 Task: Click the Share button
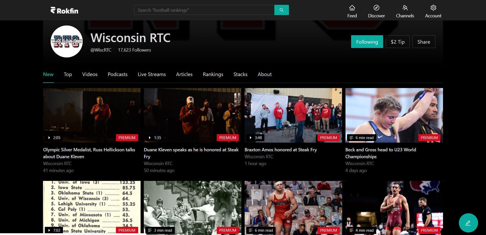click(x=424, y=42)
